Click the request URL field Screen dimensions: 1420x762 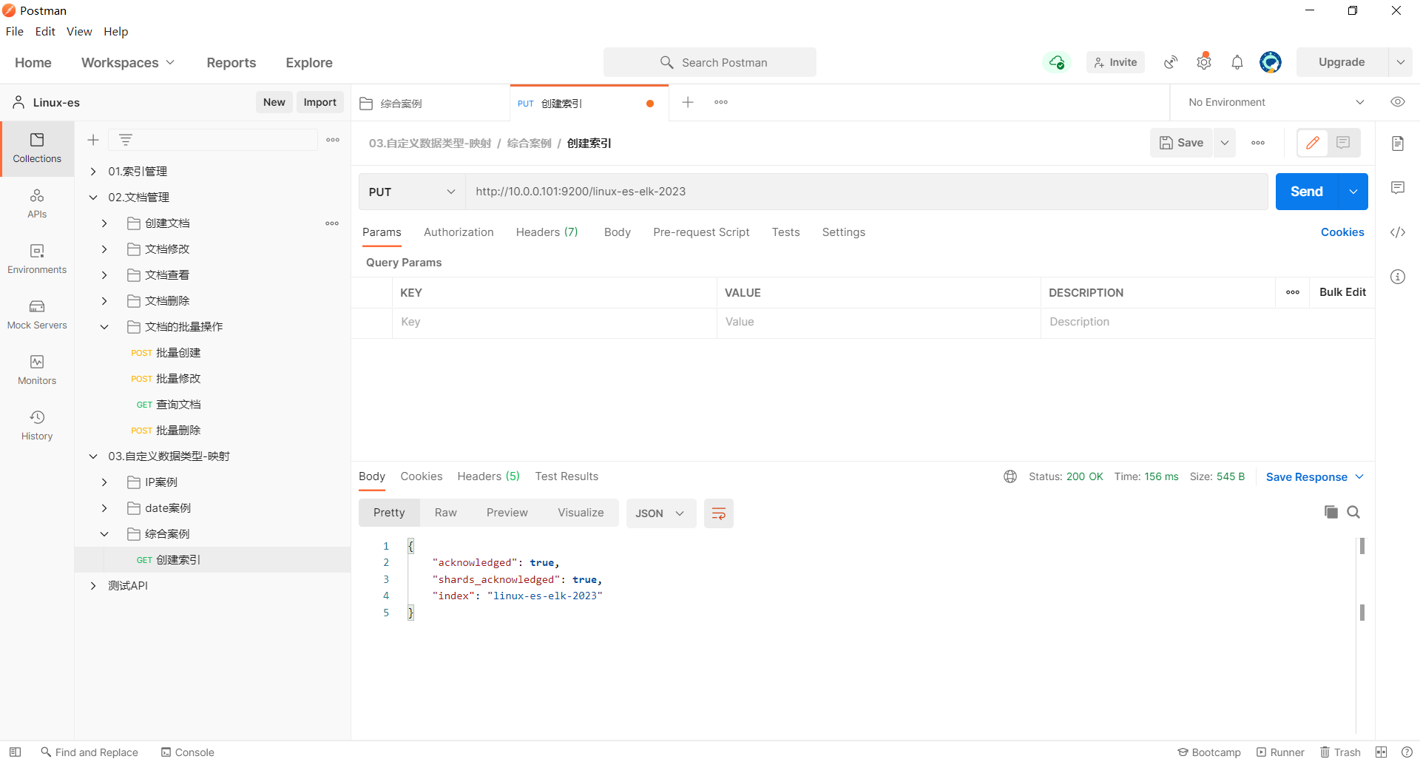[867, 192]
